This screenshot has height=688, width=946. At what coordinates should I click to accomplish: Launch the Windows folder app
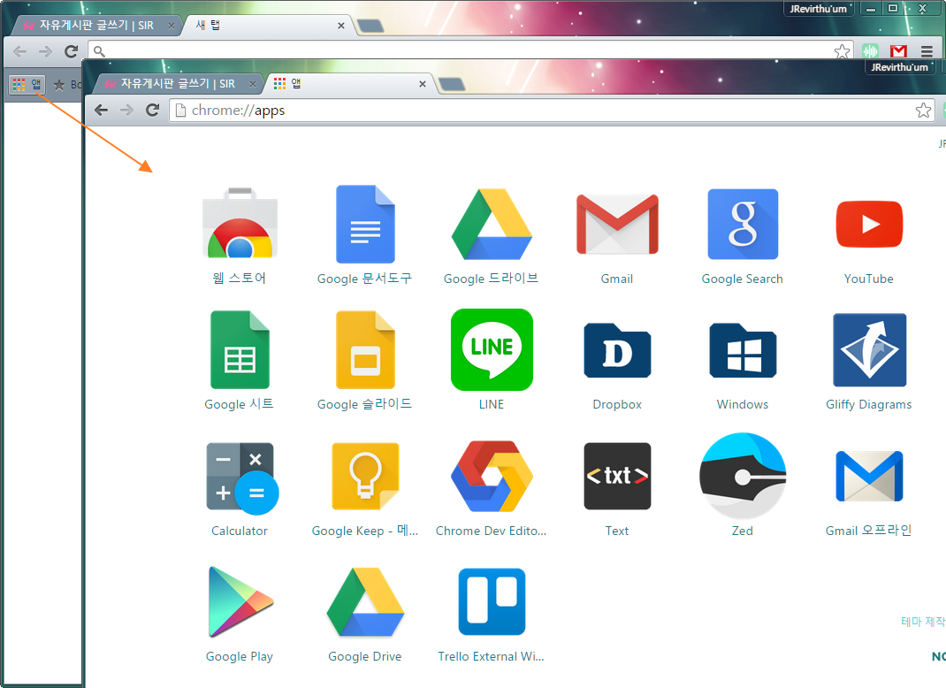[x=743, y=350]
